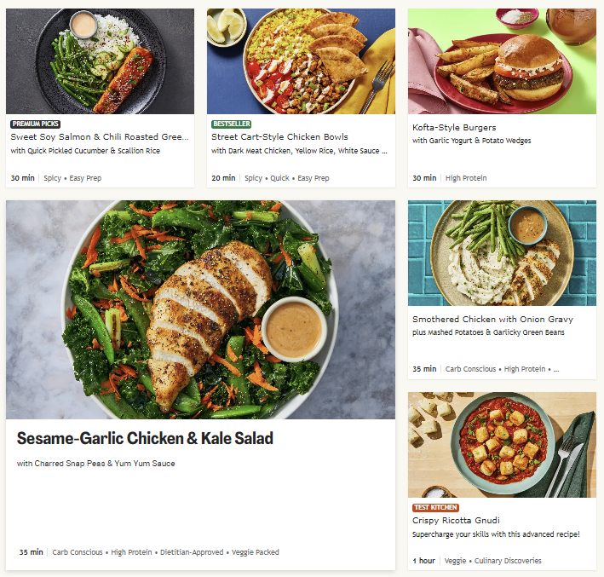The image size is (604, 577).
Task: Open the Crispy Ricotta Gnudi title
Action: [x=456, y=520]
